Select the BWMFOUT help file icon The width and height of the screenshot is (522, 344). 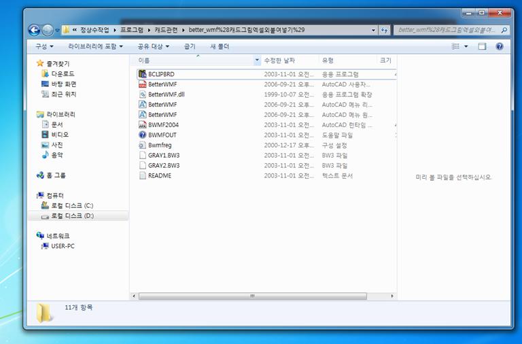(143, 135)
